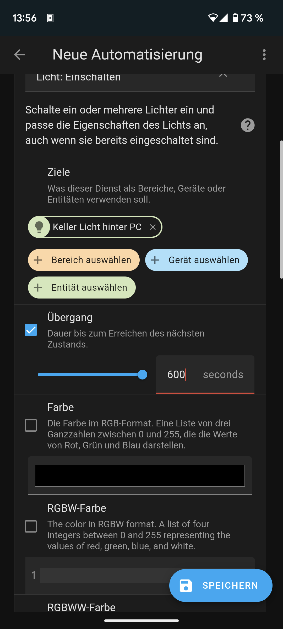Enable the RGBW-Farbe checkbox
Screen dimensions: 283x629
[31, 526]
